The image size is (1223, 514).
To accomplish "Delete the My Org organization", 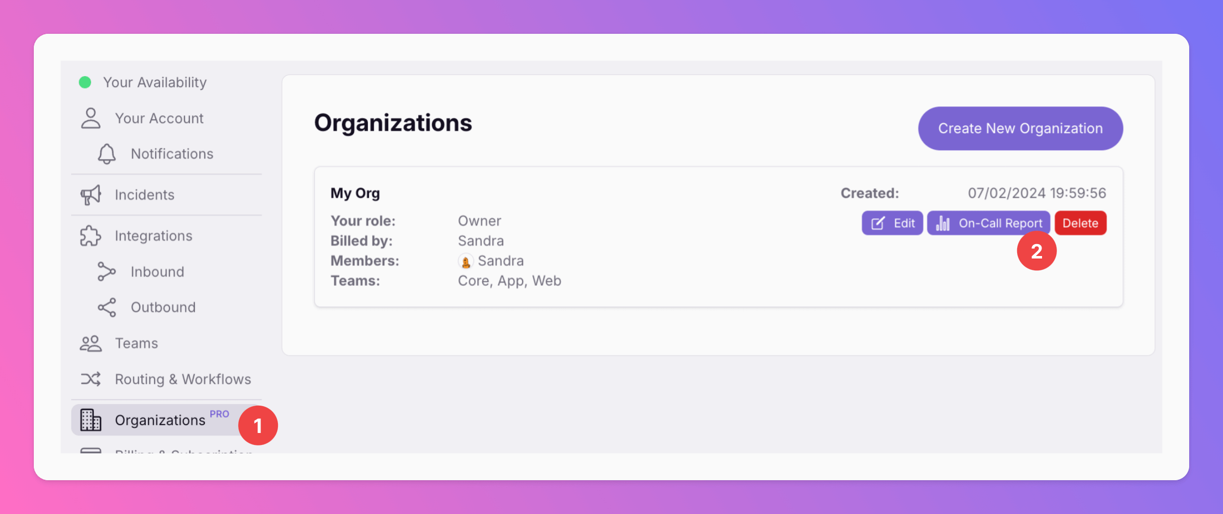I will click(1080, 223).
